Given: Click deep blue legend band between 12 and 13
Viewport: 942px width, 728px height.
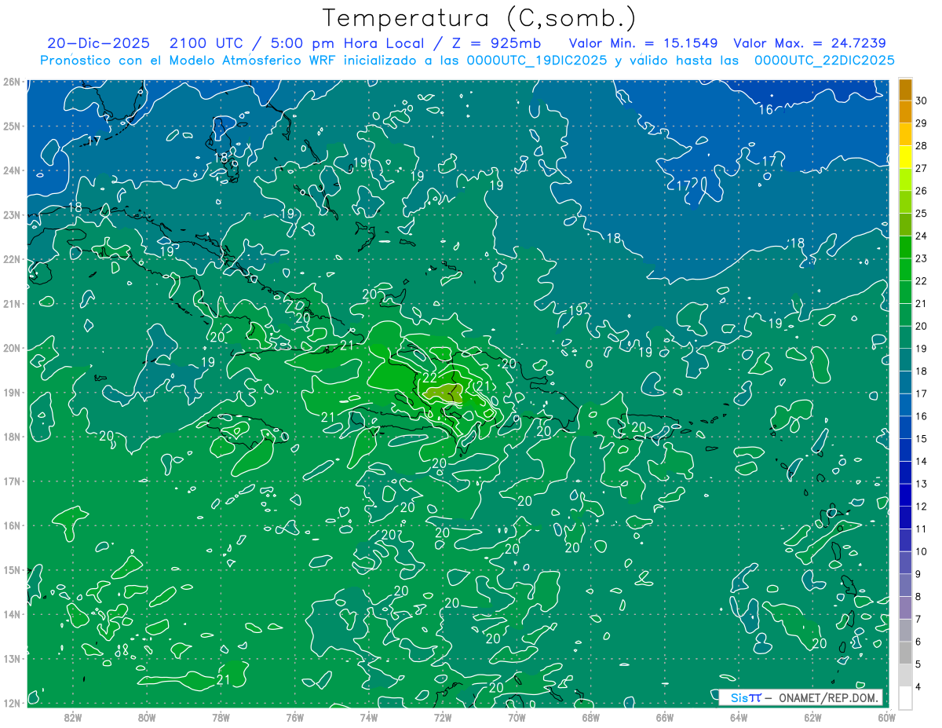Looking at the screenshot, I should click(x=906, y=494).
